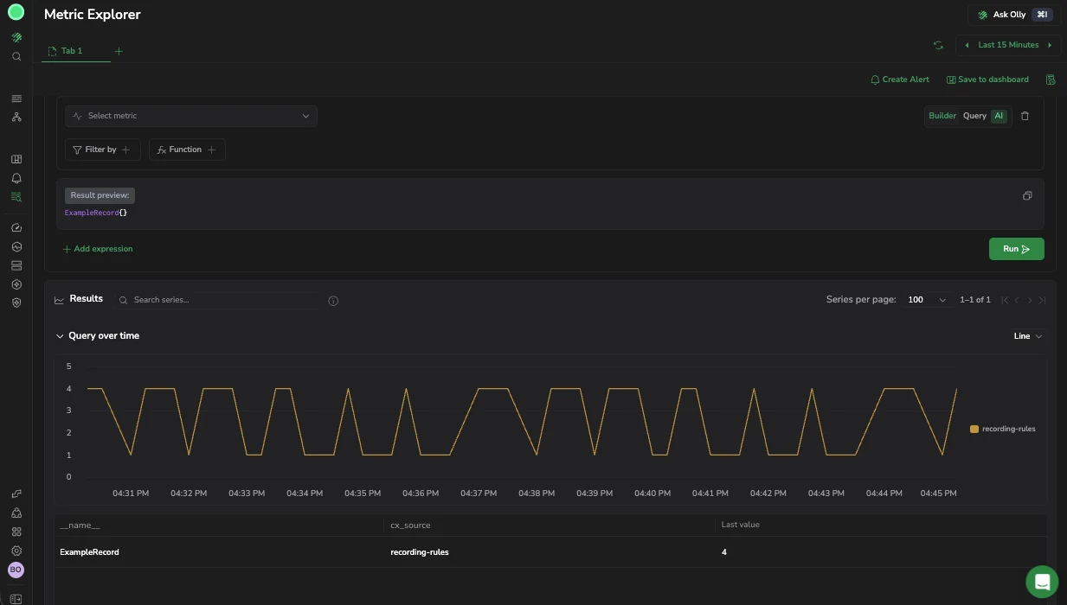This screenshot has width=1067, height=605.
Task: Click Run button
Action: 1017,249
